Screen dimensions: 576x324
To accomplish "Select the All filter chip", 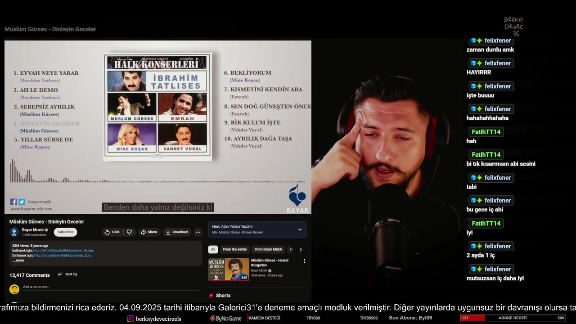I will pyautogui.click(x=213, y=249).
